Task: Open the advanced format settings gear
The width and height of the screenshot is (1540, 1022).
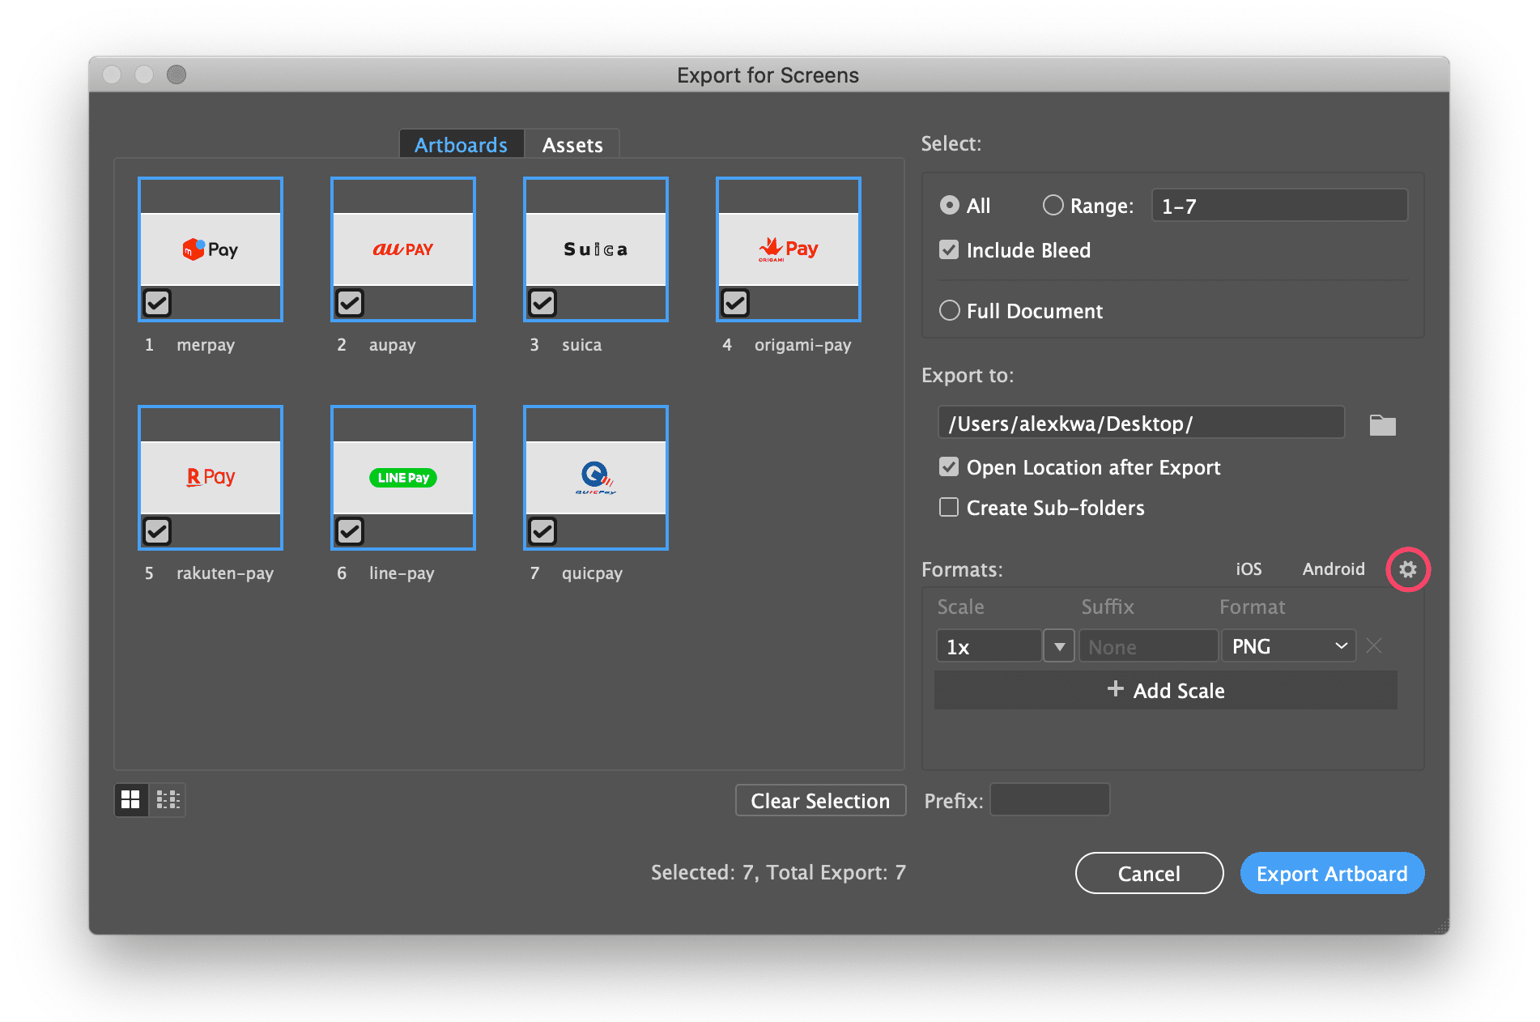Action: (1408, 569)
